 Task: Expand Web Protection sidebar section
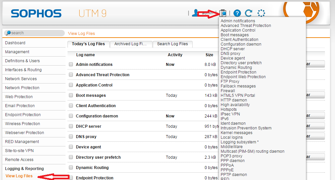34,97
